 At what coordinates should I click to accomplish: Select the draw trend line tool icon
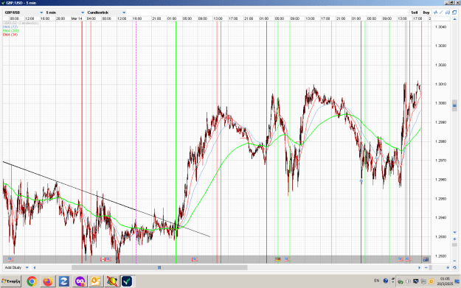441,13
